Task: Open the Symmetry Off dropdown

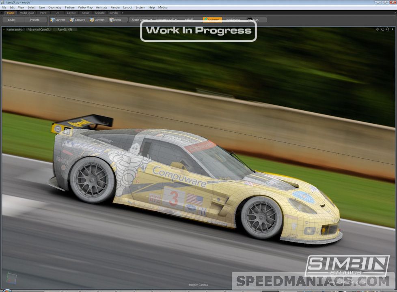Action: (x=166, y=20)
